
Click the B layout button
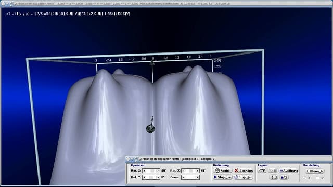(273, 171)
